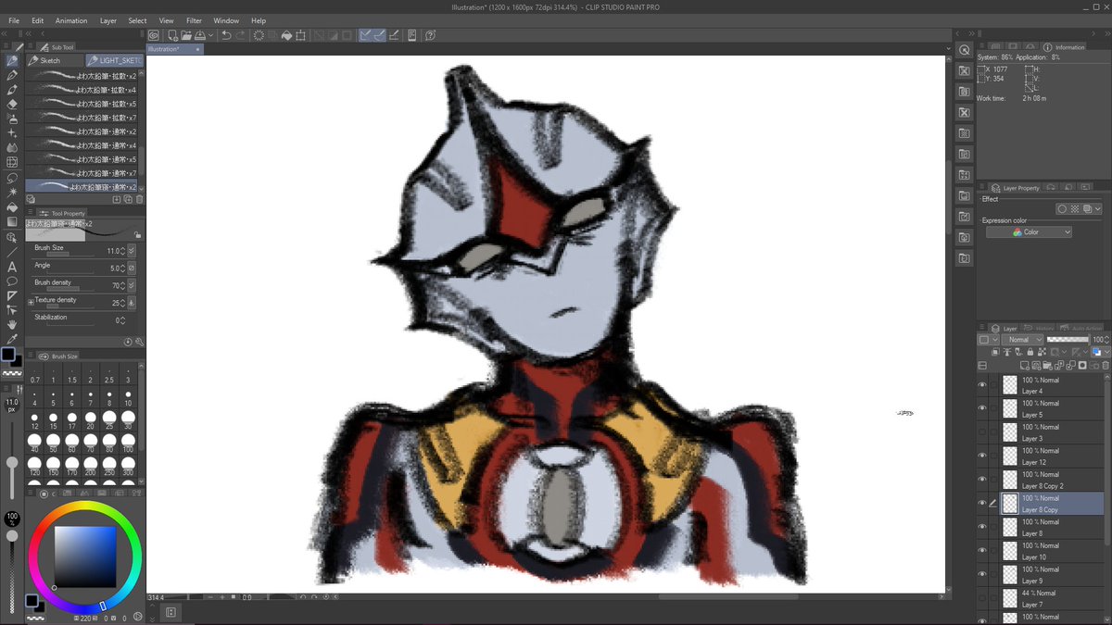
Task: Hide Layer 10 with its eye icon
Action: [x=982, y=550]
